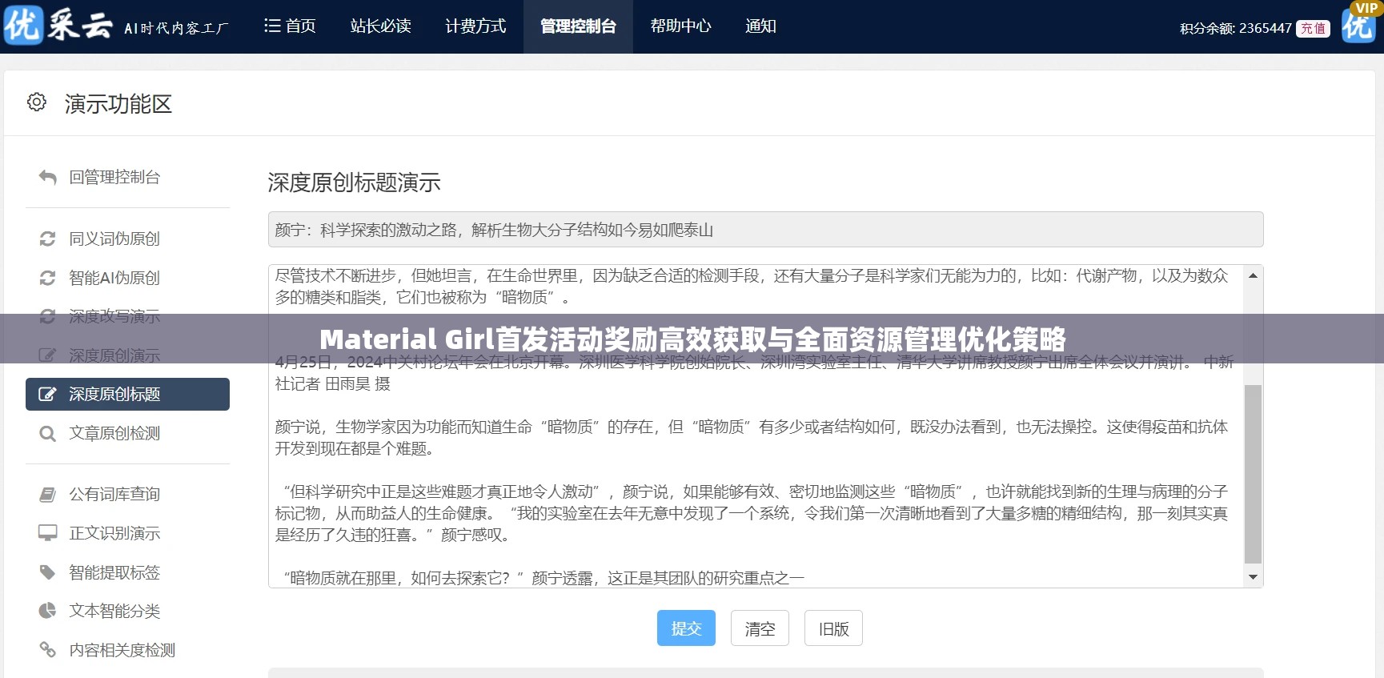
Task: Click the edit icon beside 深度原创标题
Action: pyautogui.click(x=48, y=395)
